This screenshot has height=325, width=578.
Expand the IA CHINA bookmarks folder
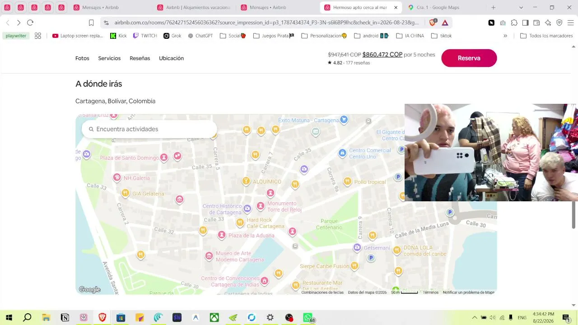(x=410, y=36)
